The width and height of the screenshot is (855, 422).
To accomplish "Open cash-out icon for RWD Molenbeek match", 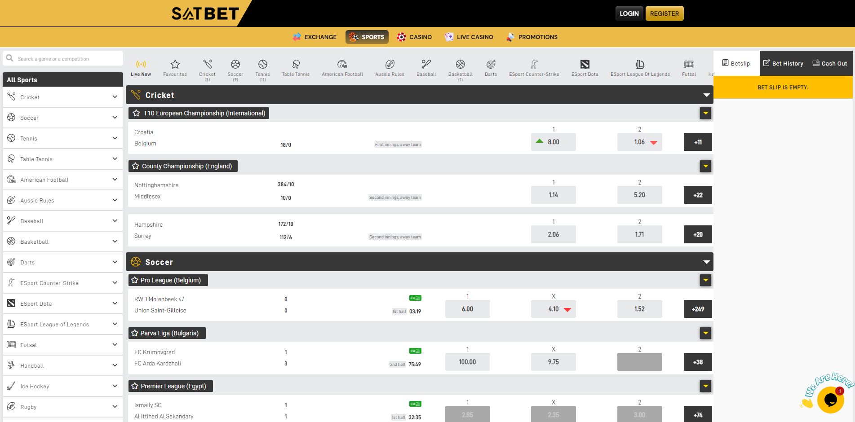I will coord(415,298).
